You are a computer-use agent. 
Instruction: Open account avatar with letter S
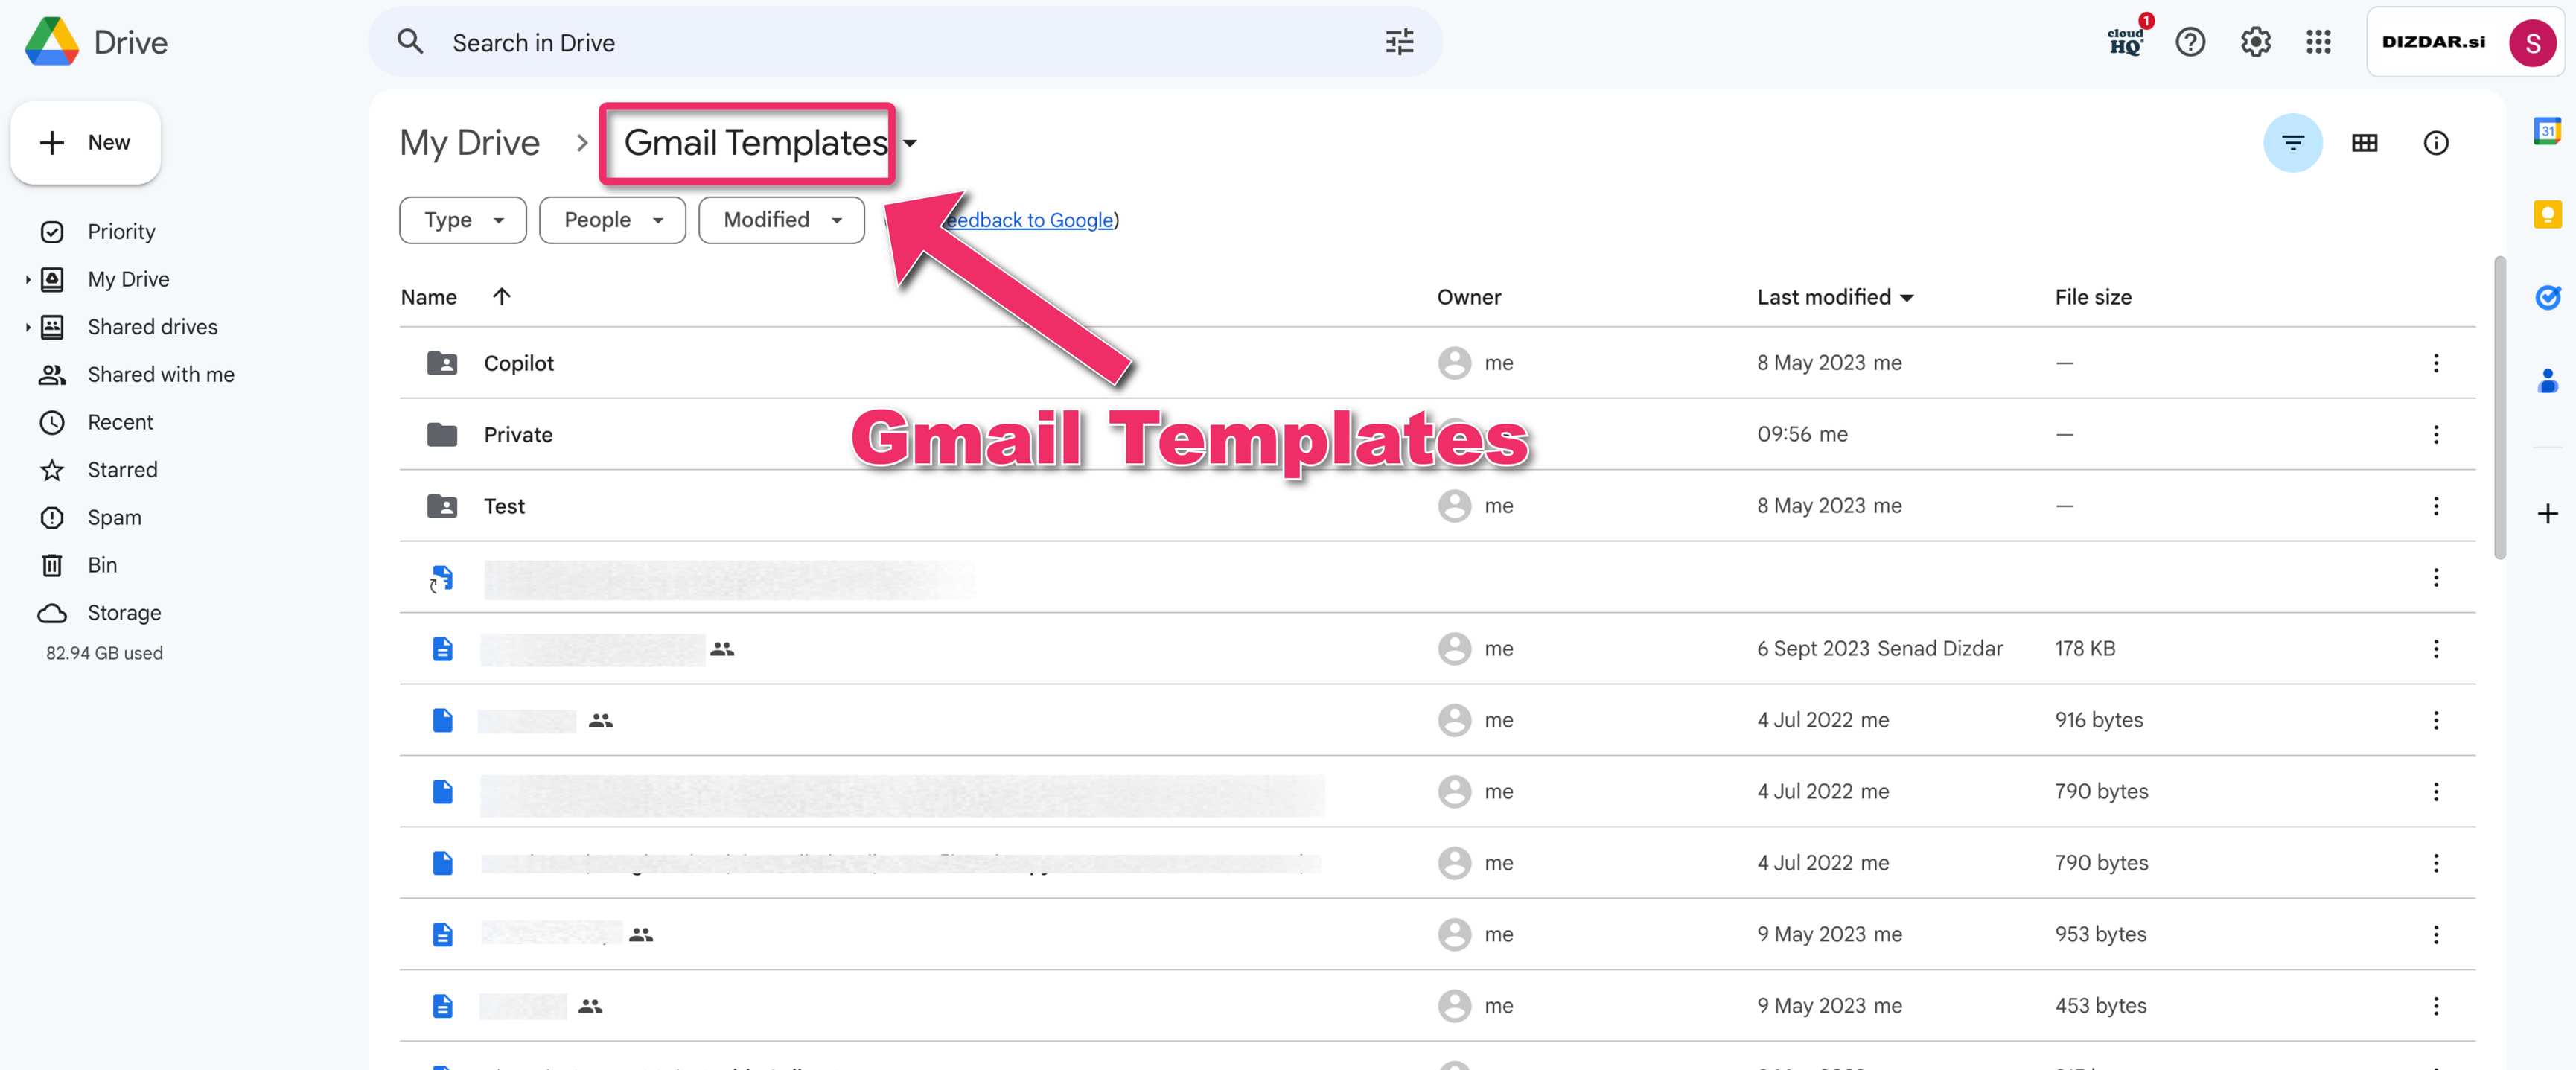point(2531,42)
